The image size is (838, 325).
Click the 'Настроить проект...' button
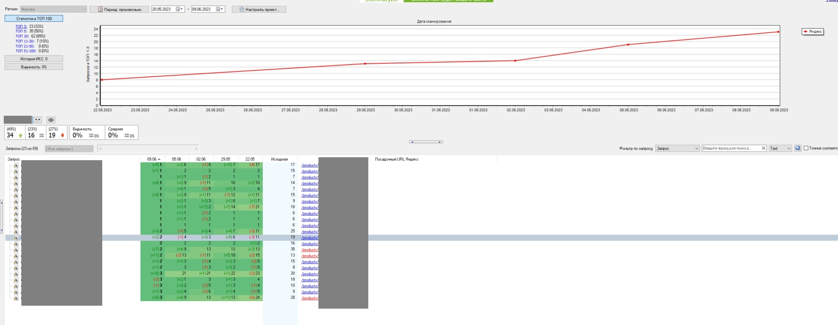click(259, 9)
